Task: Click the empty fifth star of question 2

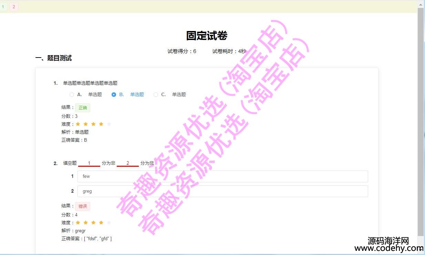Action: tap(109, 223)
